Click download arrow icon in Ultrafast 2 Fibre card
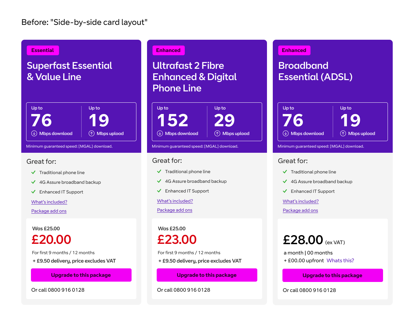414x322 pixels. coord(160,133)
